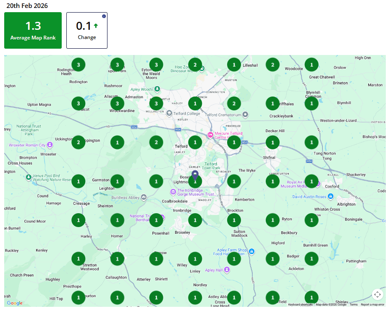
Task: Open the David Austin Roses shop icon
Action: click(330, 196)
